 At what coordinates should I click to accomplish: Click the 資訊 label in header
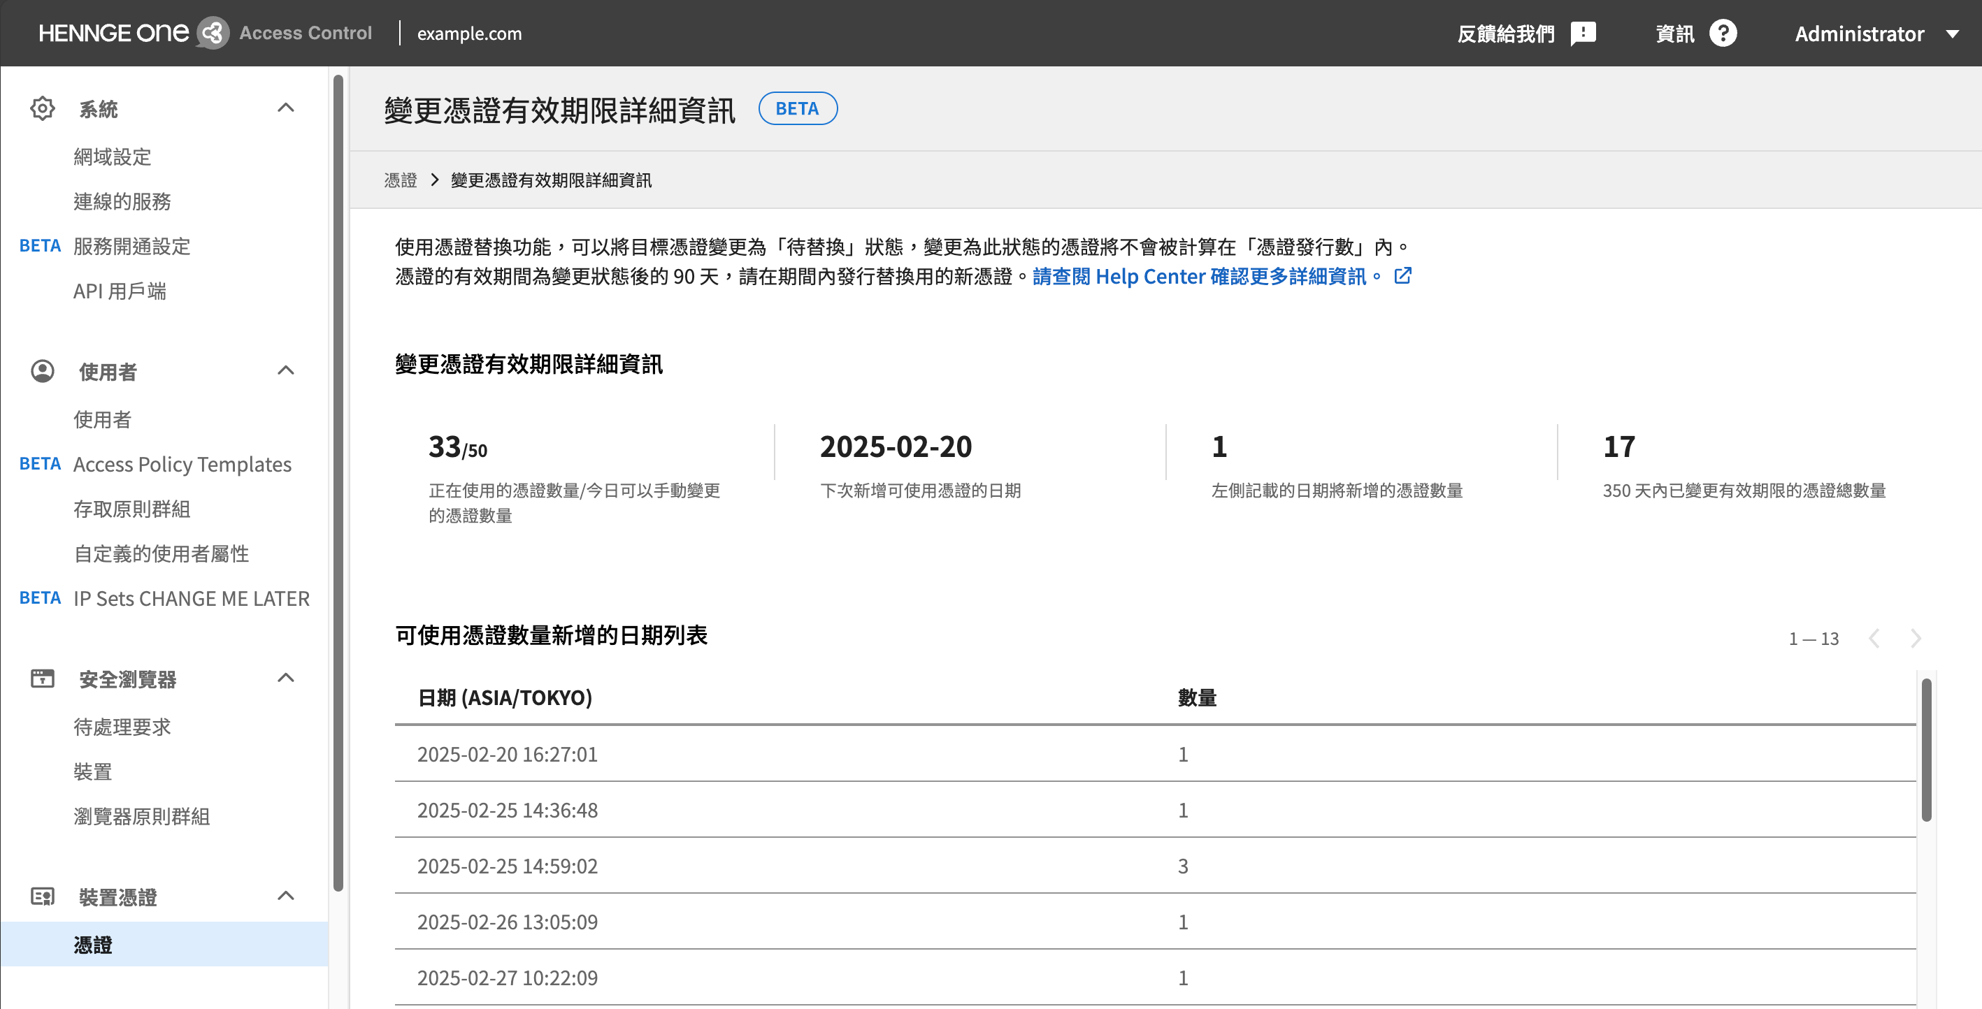[x=1675, y=34]
